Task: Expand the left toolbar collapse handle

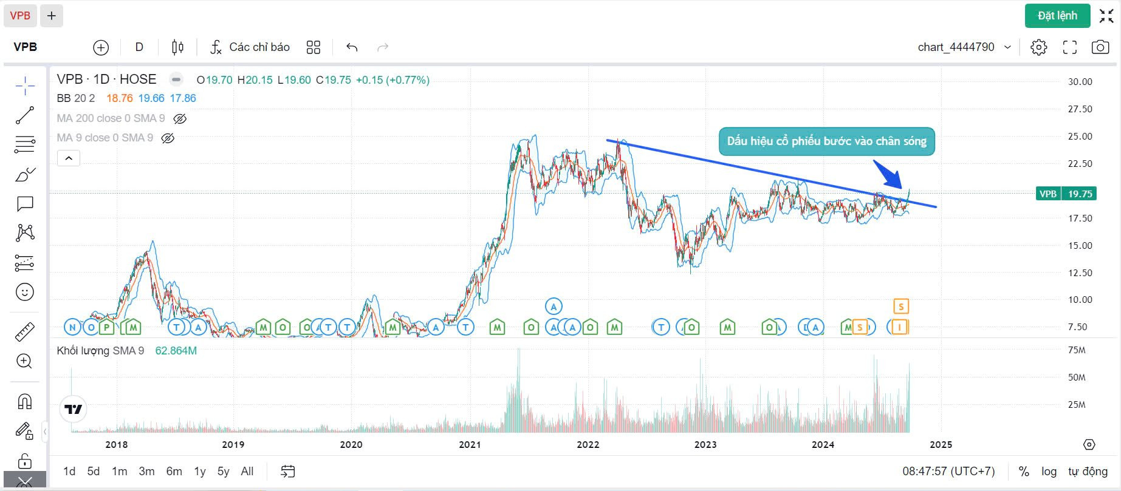Action: coord(45,432)
